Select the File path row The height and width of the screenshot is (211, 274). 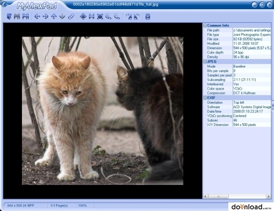coord(237,30)
